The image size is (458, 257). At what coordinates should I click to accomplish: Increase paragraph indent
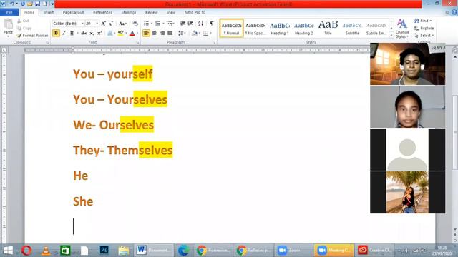click(190, 24)
